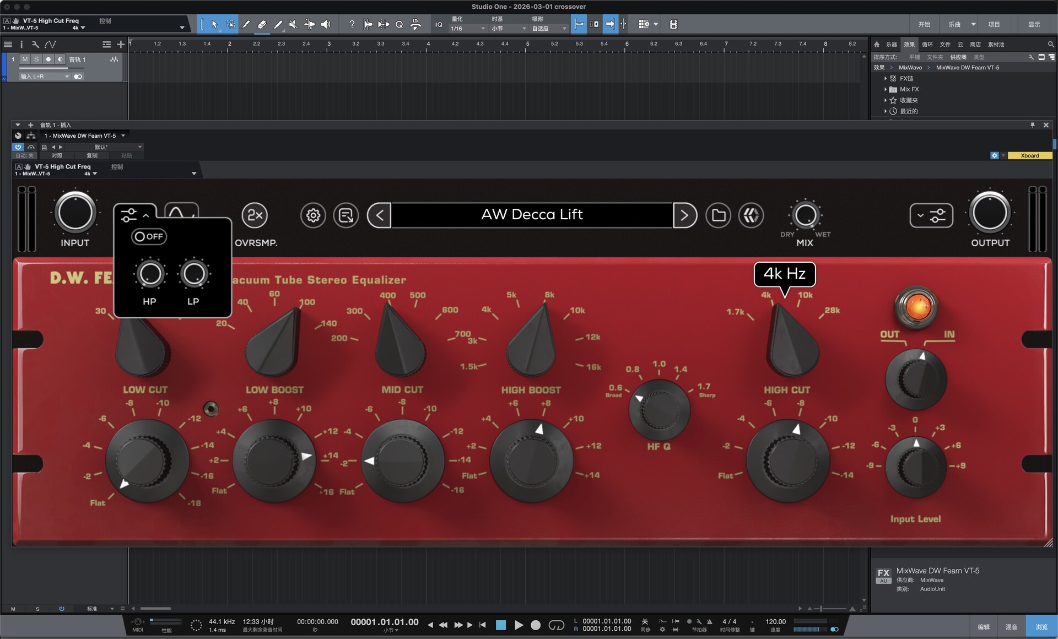Select the Eraser tool in toolbar

coord(262,24)
